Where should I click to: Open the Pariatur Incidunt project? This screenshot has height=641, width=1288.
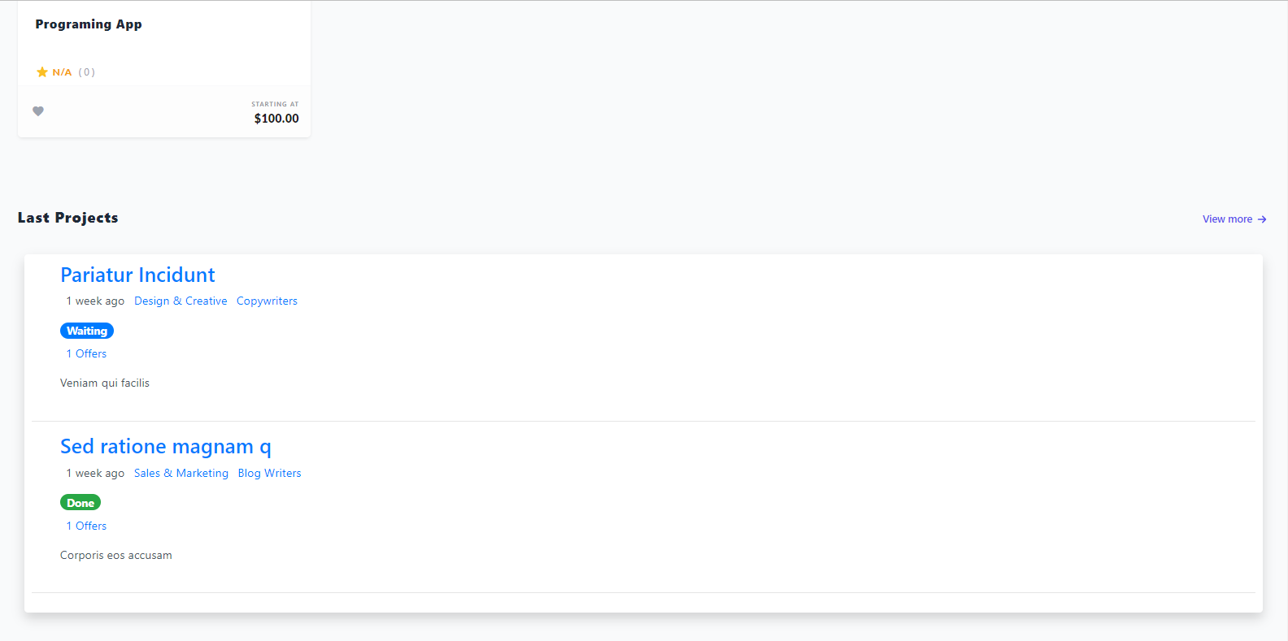point(137,275)
